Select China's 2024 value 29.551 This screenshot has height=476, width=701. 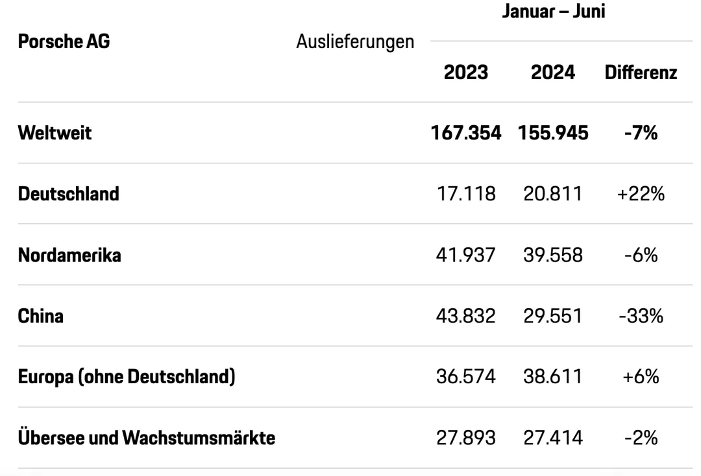click(x=552, y=316)
